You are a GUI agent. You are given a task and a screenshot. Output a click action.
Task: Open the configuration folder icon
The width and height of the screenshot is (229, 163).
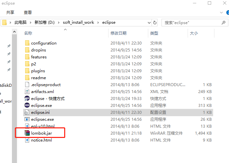pyautogui.click(x=27, y=43)
